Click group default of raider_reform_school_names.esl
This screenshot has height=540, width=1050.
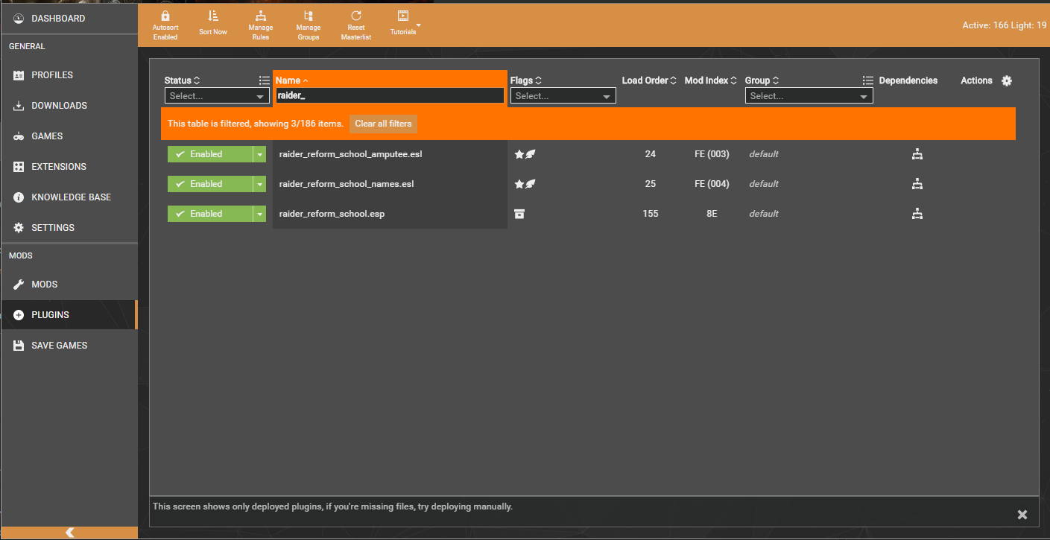pyautogui.click(x=764, y=184)
